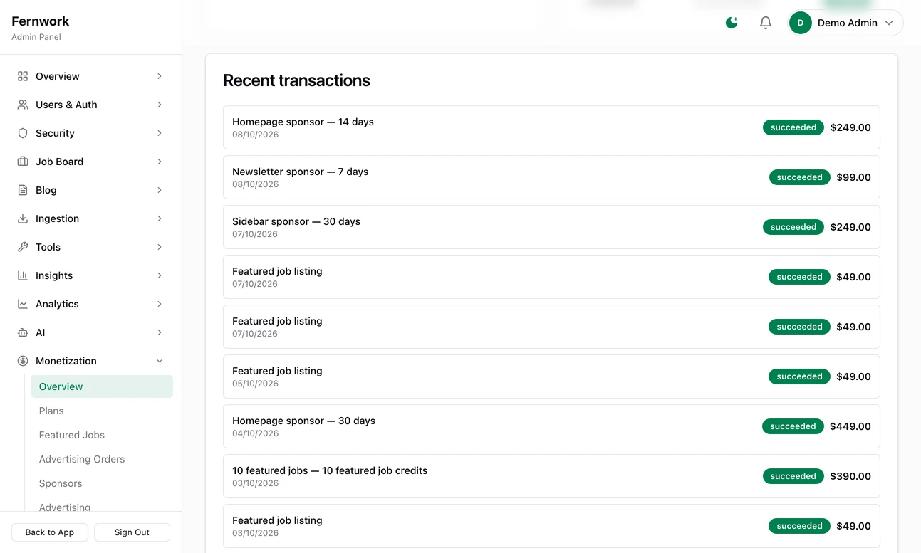The image size is (921, 553).
Task: Click the 04/10/2026 date text
Action: tap(255, 433)
